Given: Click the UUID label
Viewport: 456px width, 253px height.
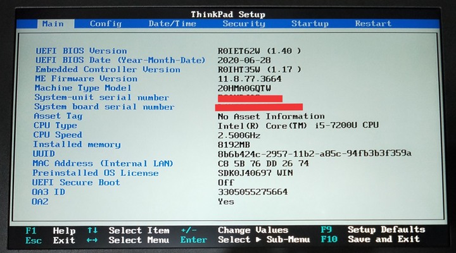Looking at the screenshot, I should pyautogui.click(x=44, y=154).
